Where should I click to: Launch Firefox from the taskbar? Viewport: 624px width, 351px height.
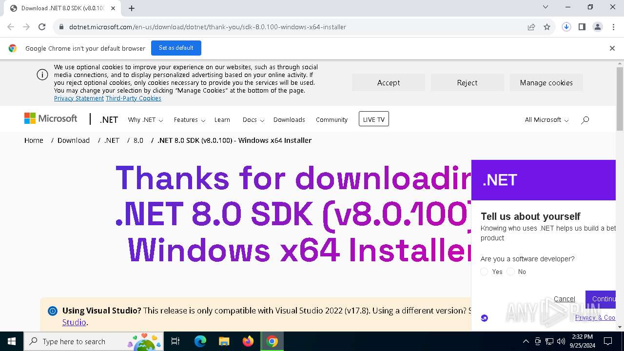click(x=248, y=341)
